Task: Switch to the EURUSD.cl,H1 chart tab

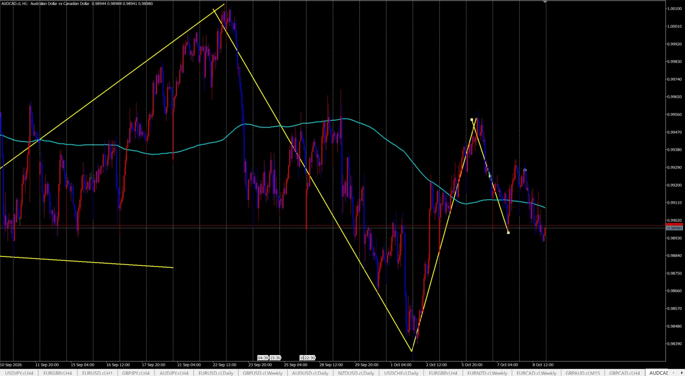Action: click(x=97, y=373)
